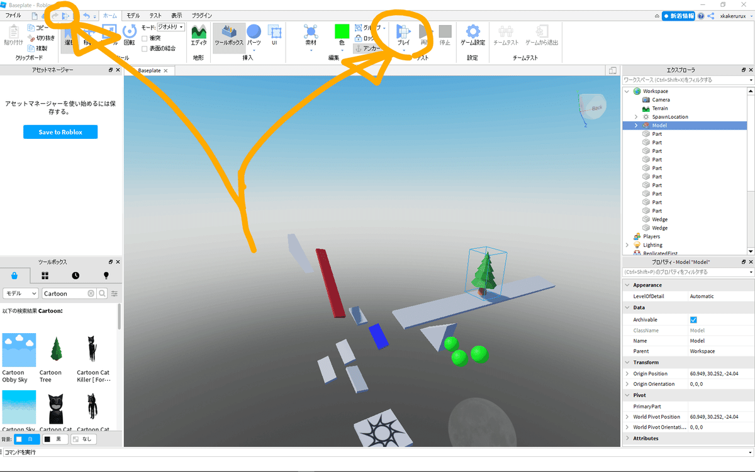Select なし none background option
The height and width of the screenshot is (472, 755).
pos(83,439)
